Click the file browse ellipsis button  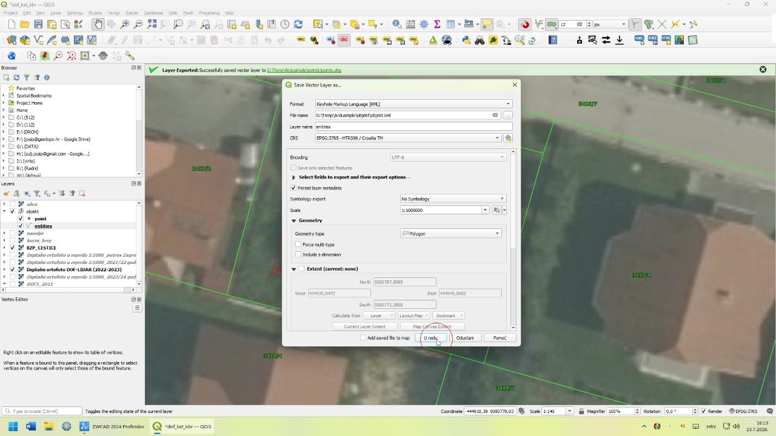[x=508, y=115]
